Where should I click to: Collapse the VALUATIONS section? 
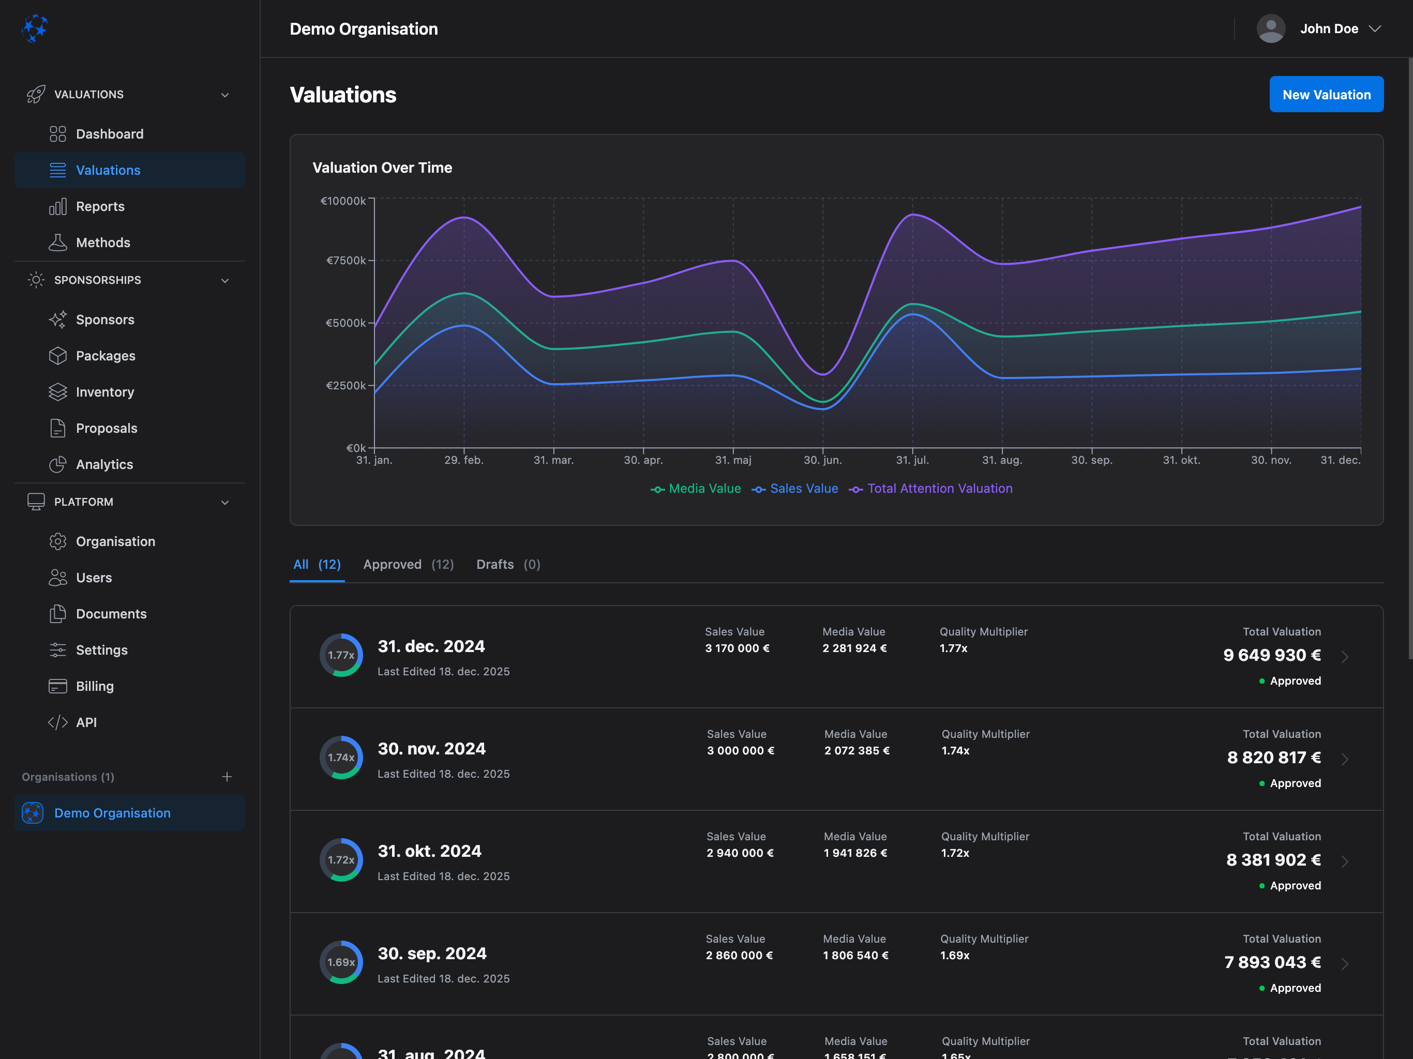225,94
